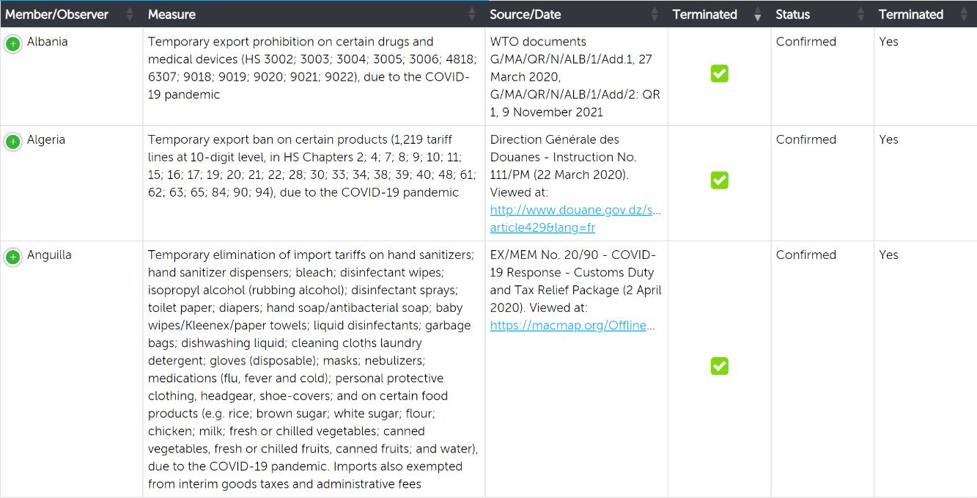Toggle the Algeria terminated green checkmark

pyautogui.click(x=719, y=180)
